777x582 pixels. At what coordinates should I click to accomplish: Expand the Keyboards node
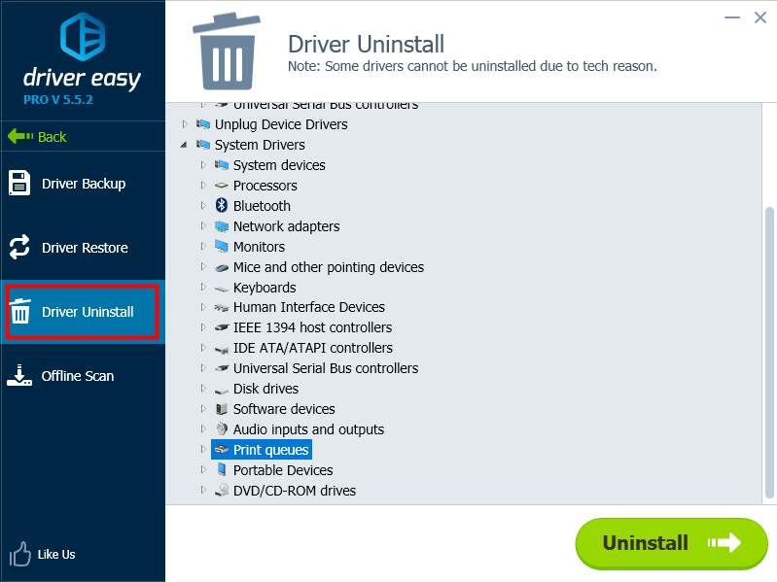pos(202,287)
